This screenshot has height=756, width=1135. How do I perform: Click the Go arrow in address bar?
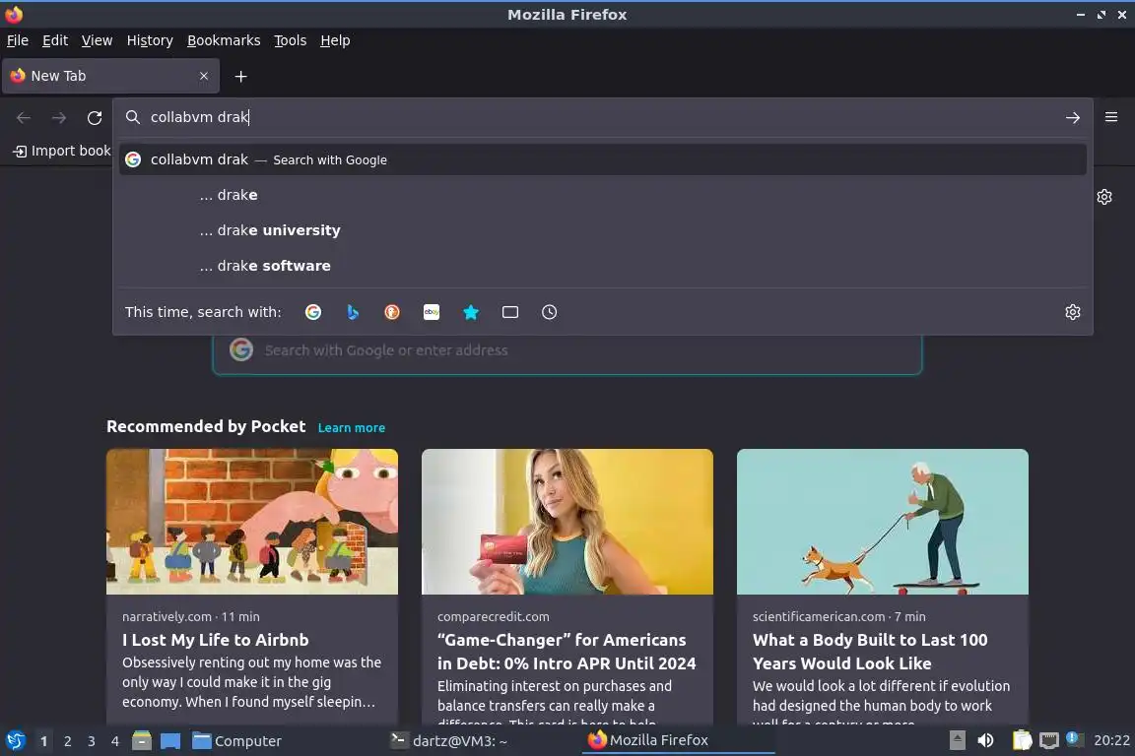coord(1073,117)
